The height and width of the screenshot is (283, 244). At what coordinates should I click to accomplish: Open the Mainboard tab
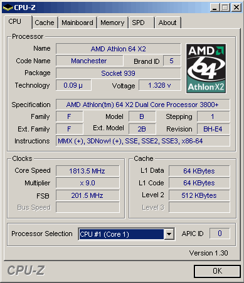click(x=77, y=23)
